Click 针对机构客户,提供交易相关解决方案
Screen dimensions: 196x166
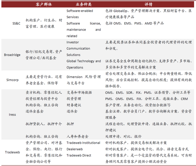136,143
